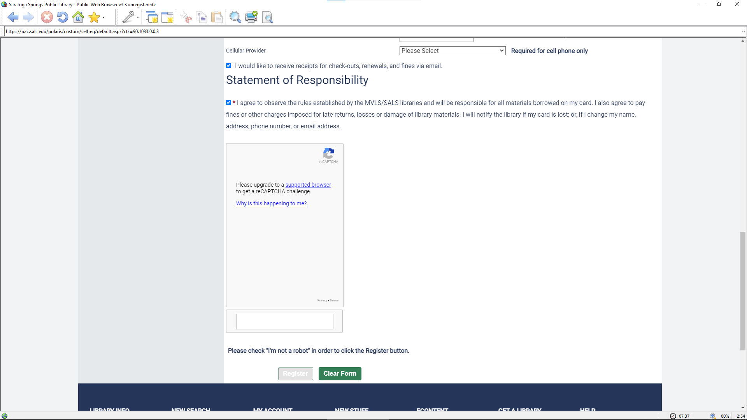Click the scrollbar up arrow
The image size is (747, 420).
click(x=743, y=41)
